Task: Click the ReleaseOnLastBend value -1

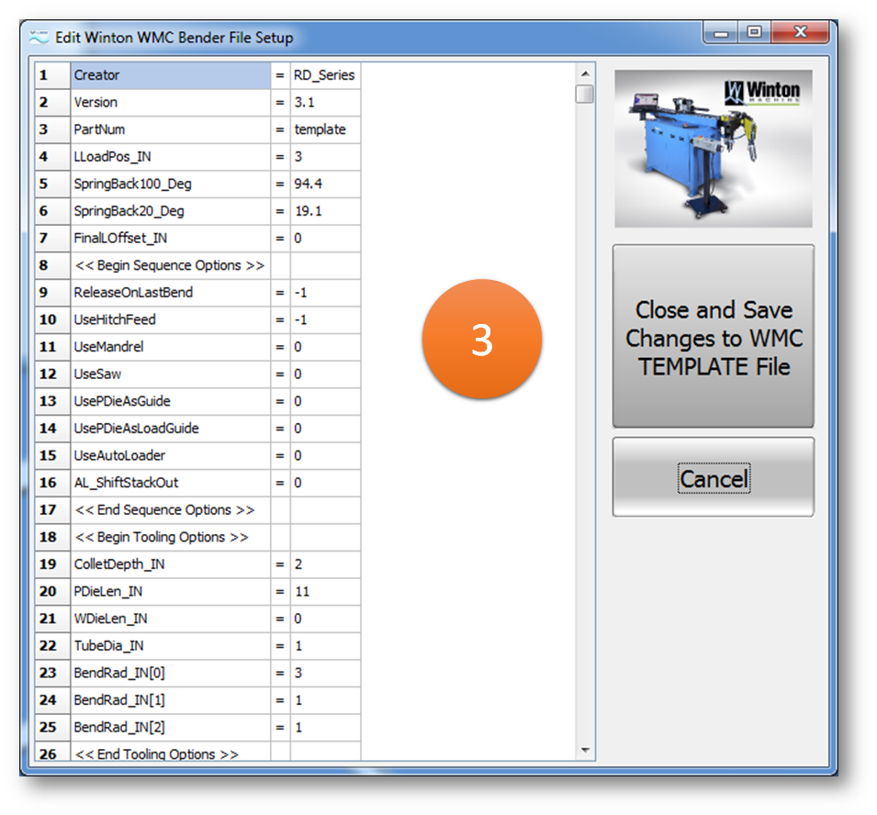Action: pyautogui.click(x=325, y=293)
